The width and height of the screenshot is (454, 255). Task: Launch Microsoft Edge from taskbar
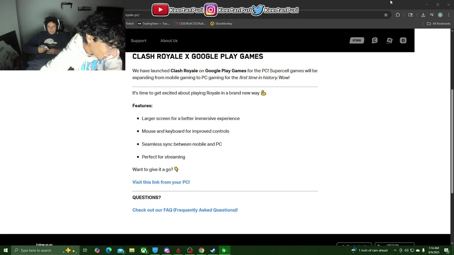pyautogui.click(x=109, y=250)
